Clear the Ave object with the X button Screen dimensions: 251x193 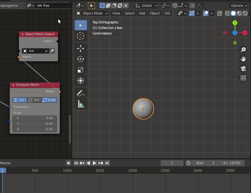pos(46,51)
